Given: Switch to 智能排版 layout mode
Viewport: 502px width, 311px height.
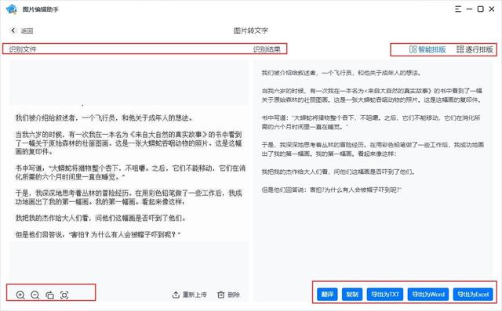Looking at the screenshot, I should click(427, 49).
